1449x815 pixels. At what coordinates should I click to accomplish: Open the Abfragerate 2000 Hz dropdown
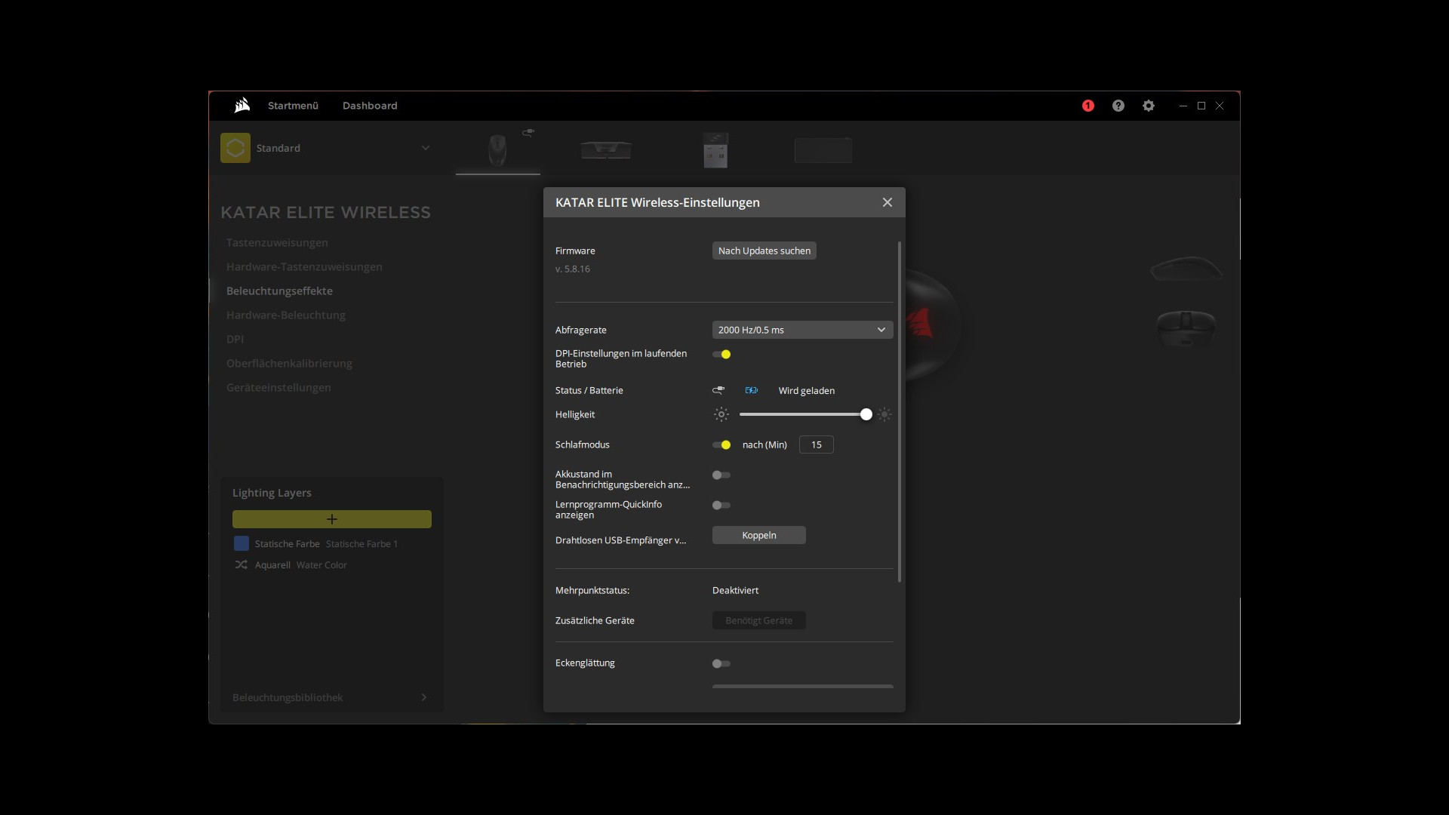click(802, 330)
